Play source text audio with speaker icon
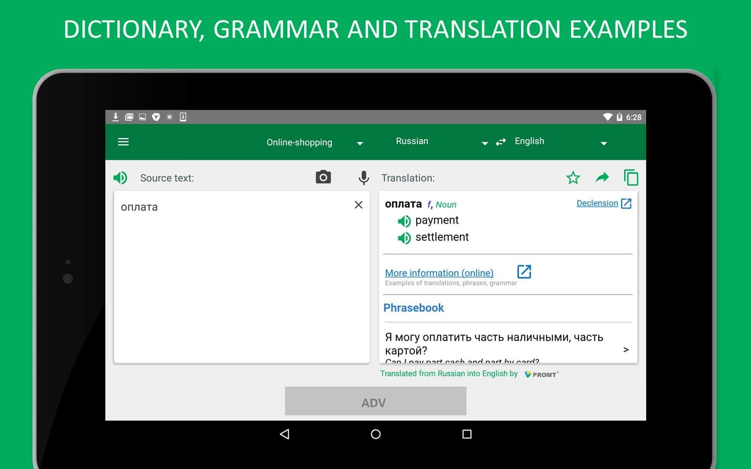This screenshot has width=751, height=469. [120, 178]
